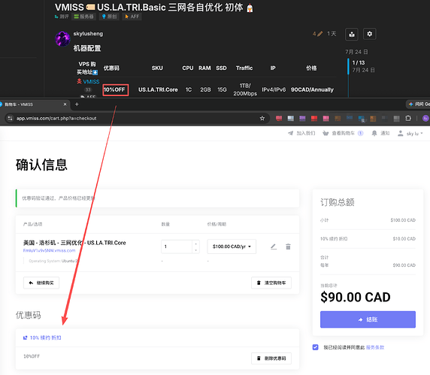Open the 通知 notifications bell
The height and width of the screenshot is (375, 430).
(380, 133)
